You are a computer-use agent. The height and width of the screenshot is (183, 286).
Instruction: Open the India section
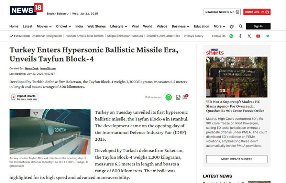79,26
